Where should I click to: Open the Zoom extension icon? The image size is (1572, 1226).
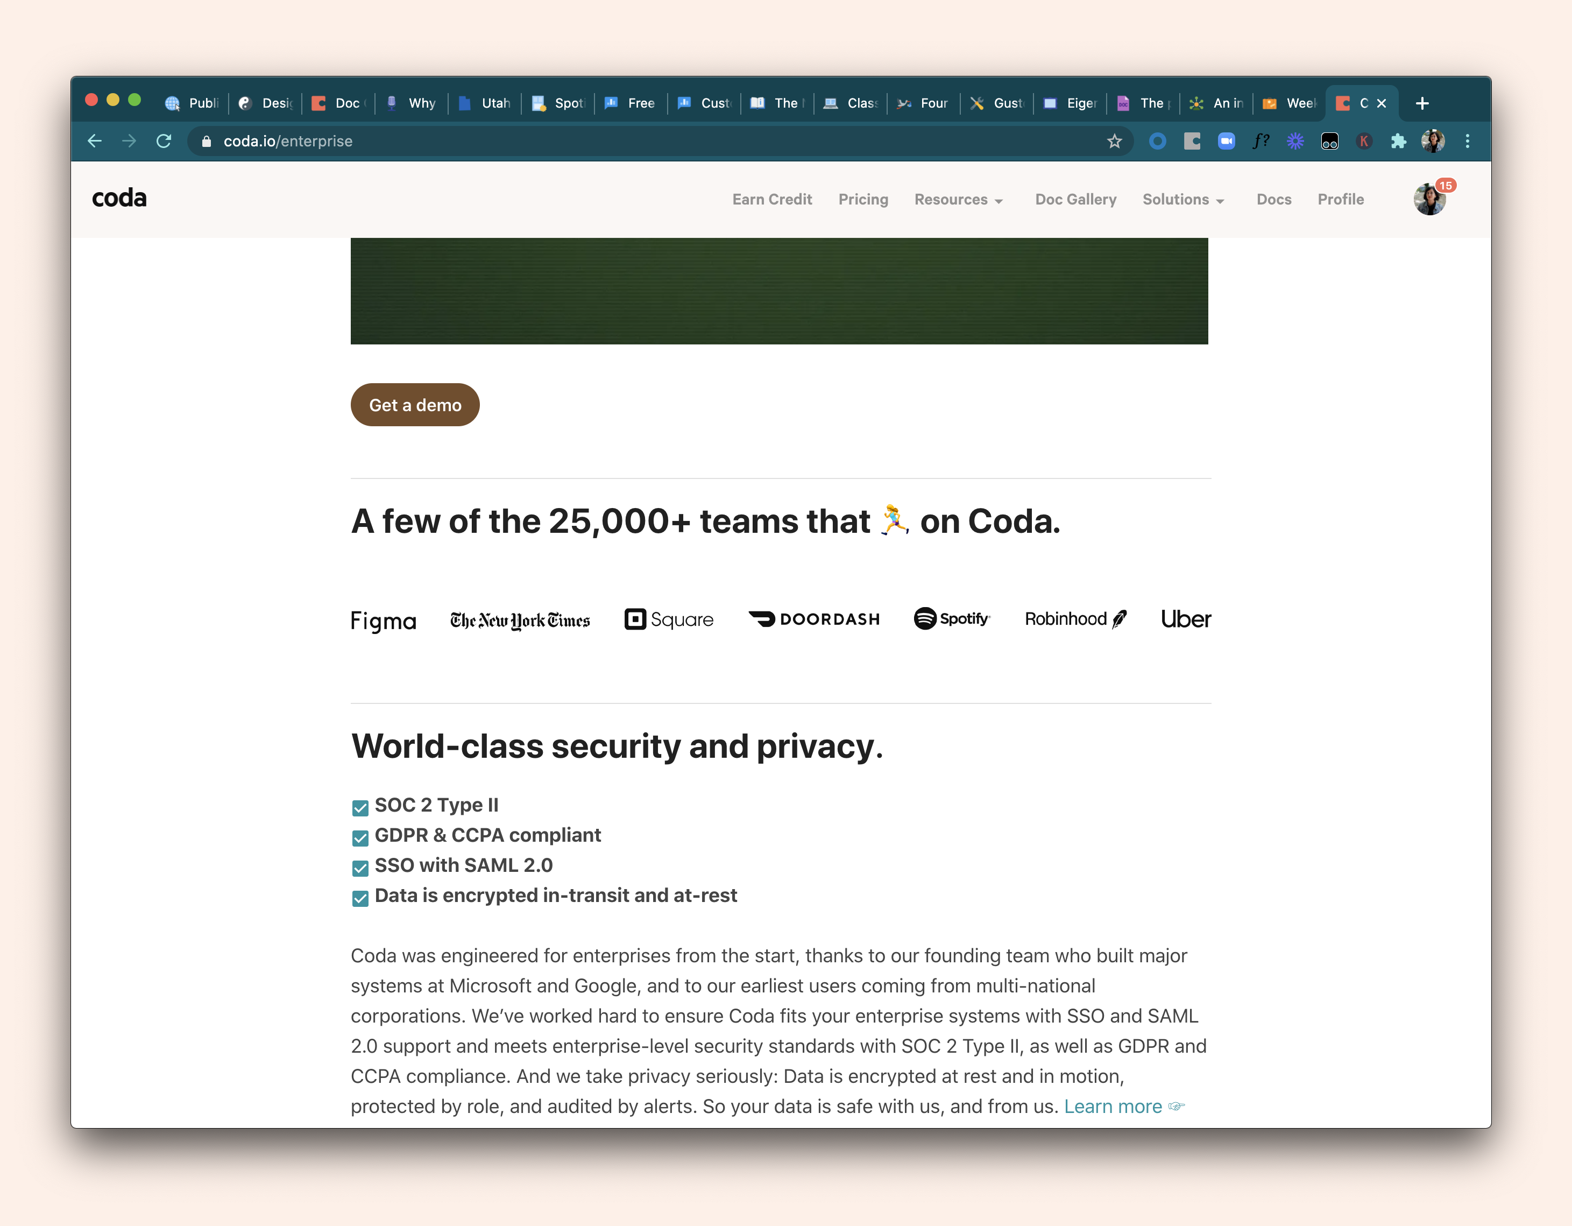point(1226,141)
